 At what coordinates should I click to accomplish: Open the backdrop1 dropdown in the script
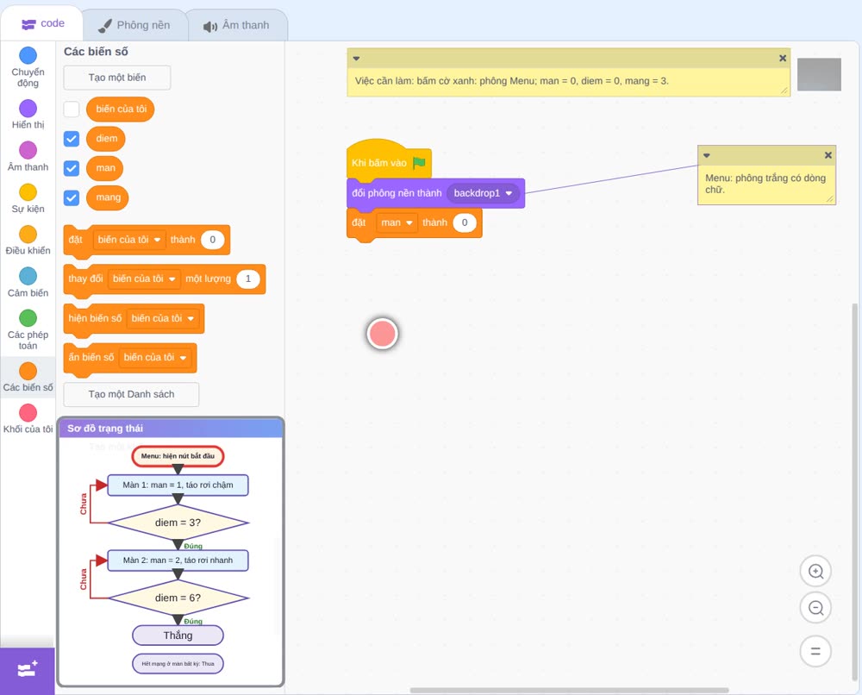484,193
